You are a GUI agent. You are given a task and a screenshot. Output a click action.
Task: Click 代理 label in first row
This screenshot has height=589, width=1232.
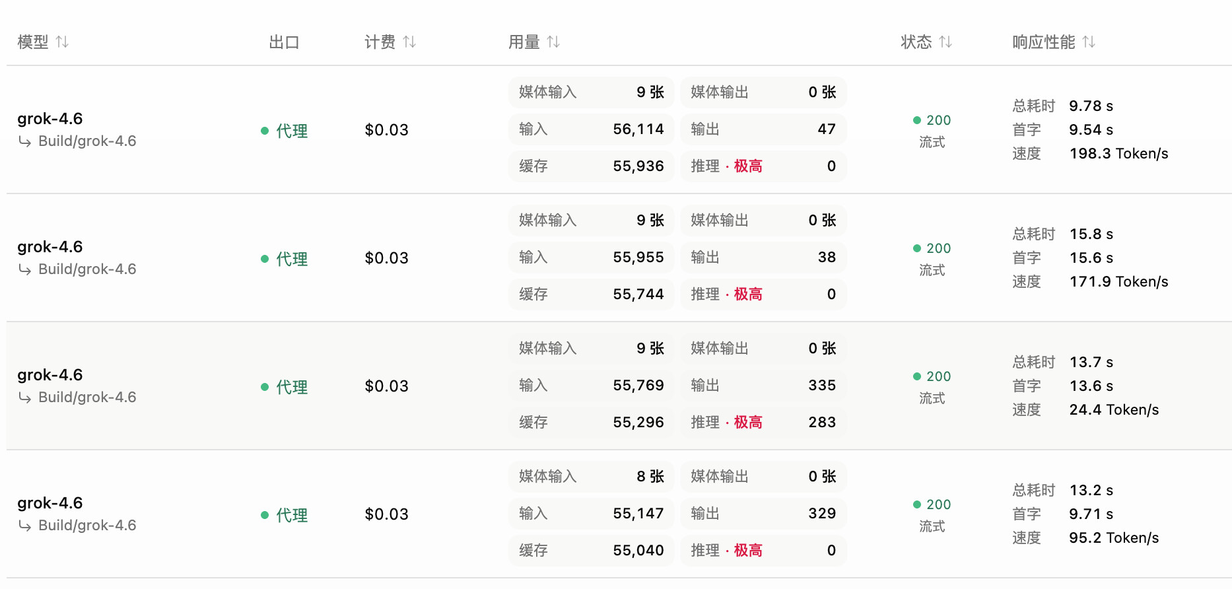tap(292, 131)
